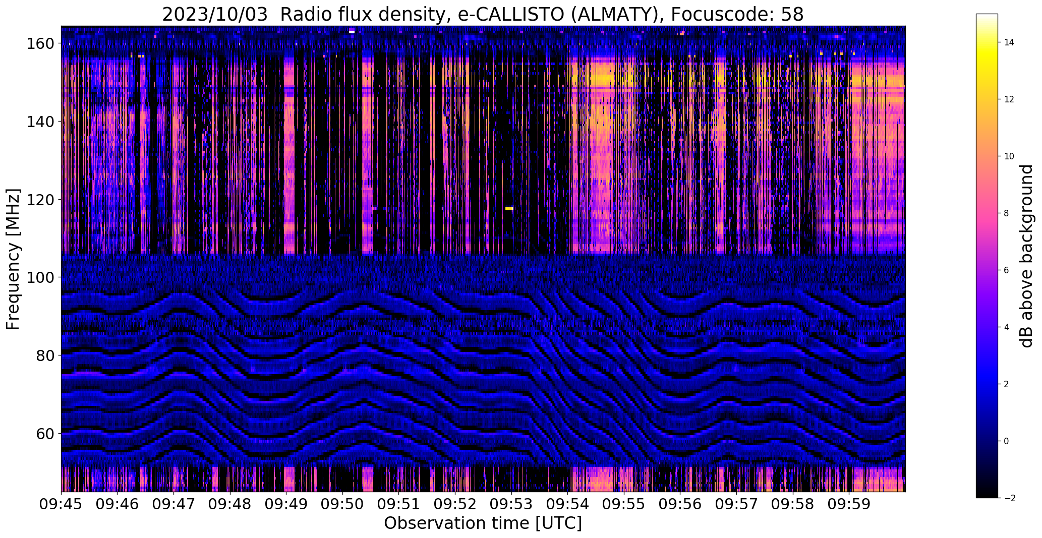Click the 'Observation time [UTC]' axis label
This screenshot has width=1042, height=538.
click(483, 523)
